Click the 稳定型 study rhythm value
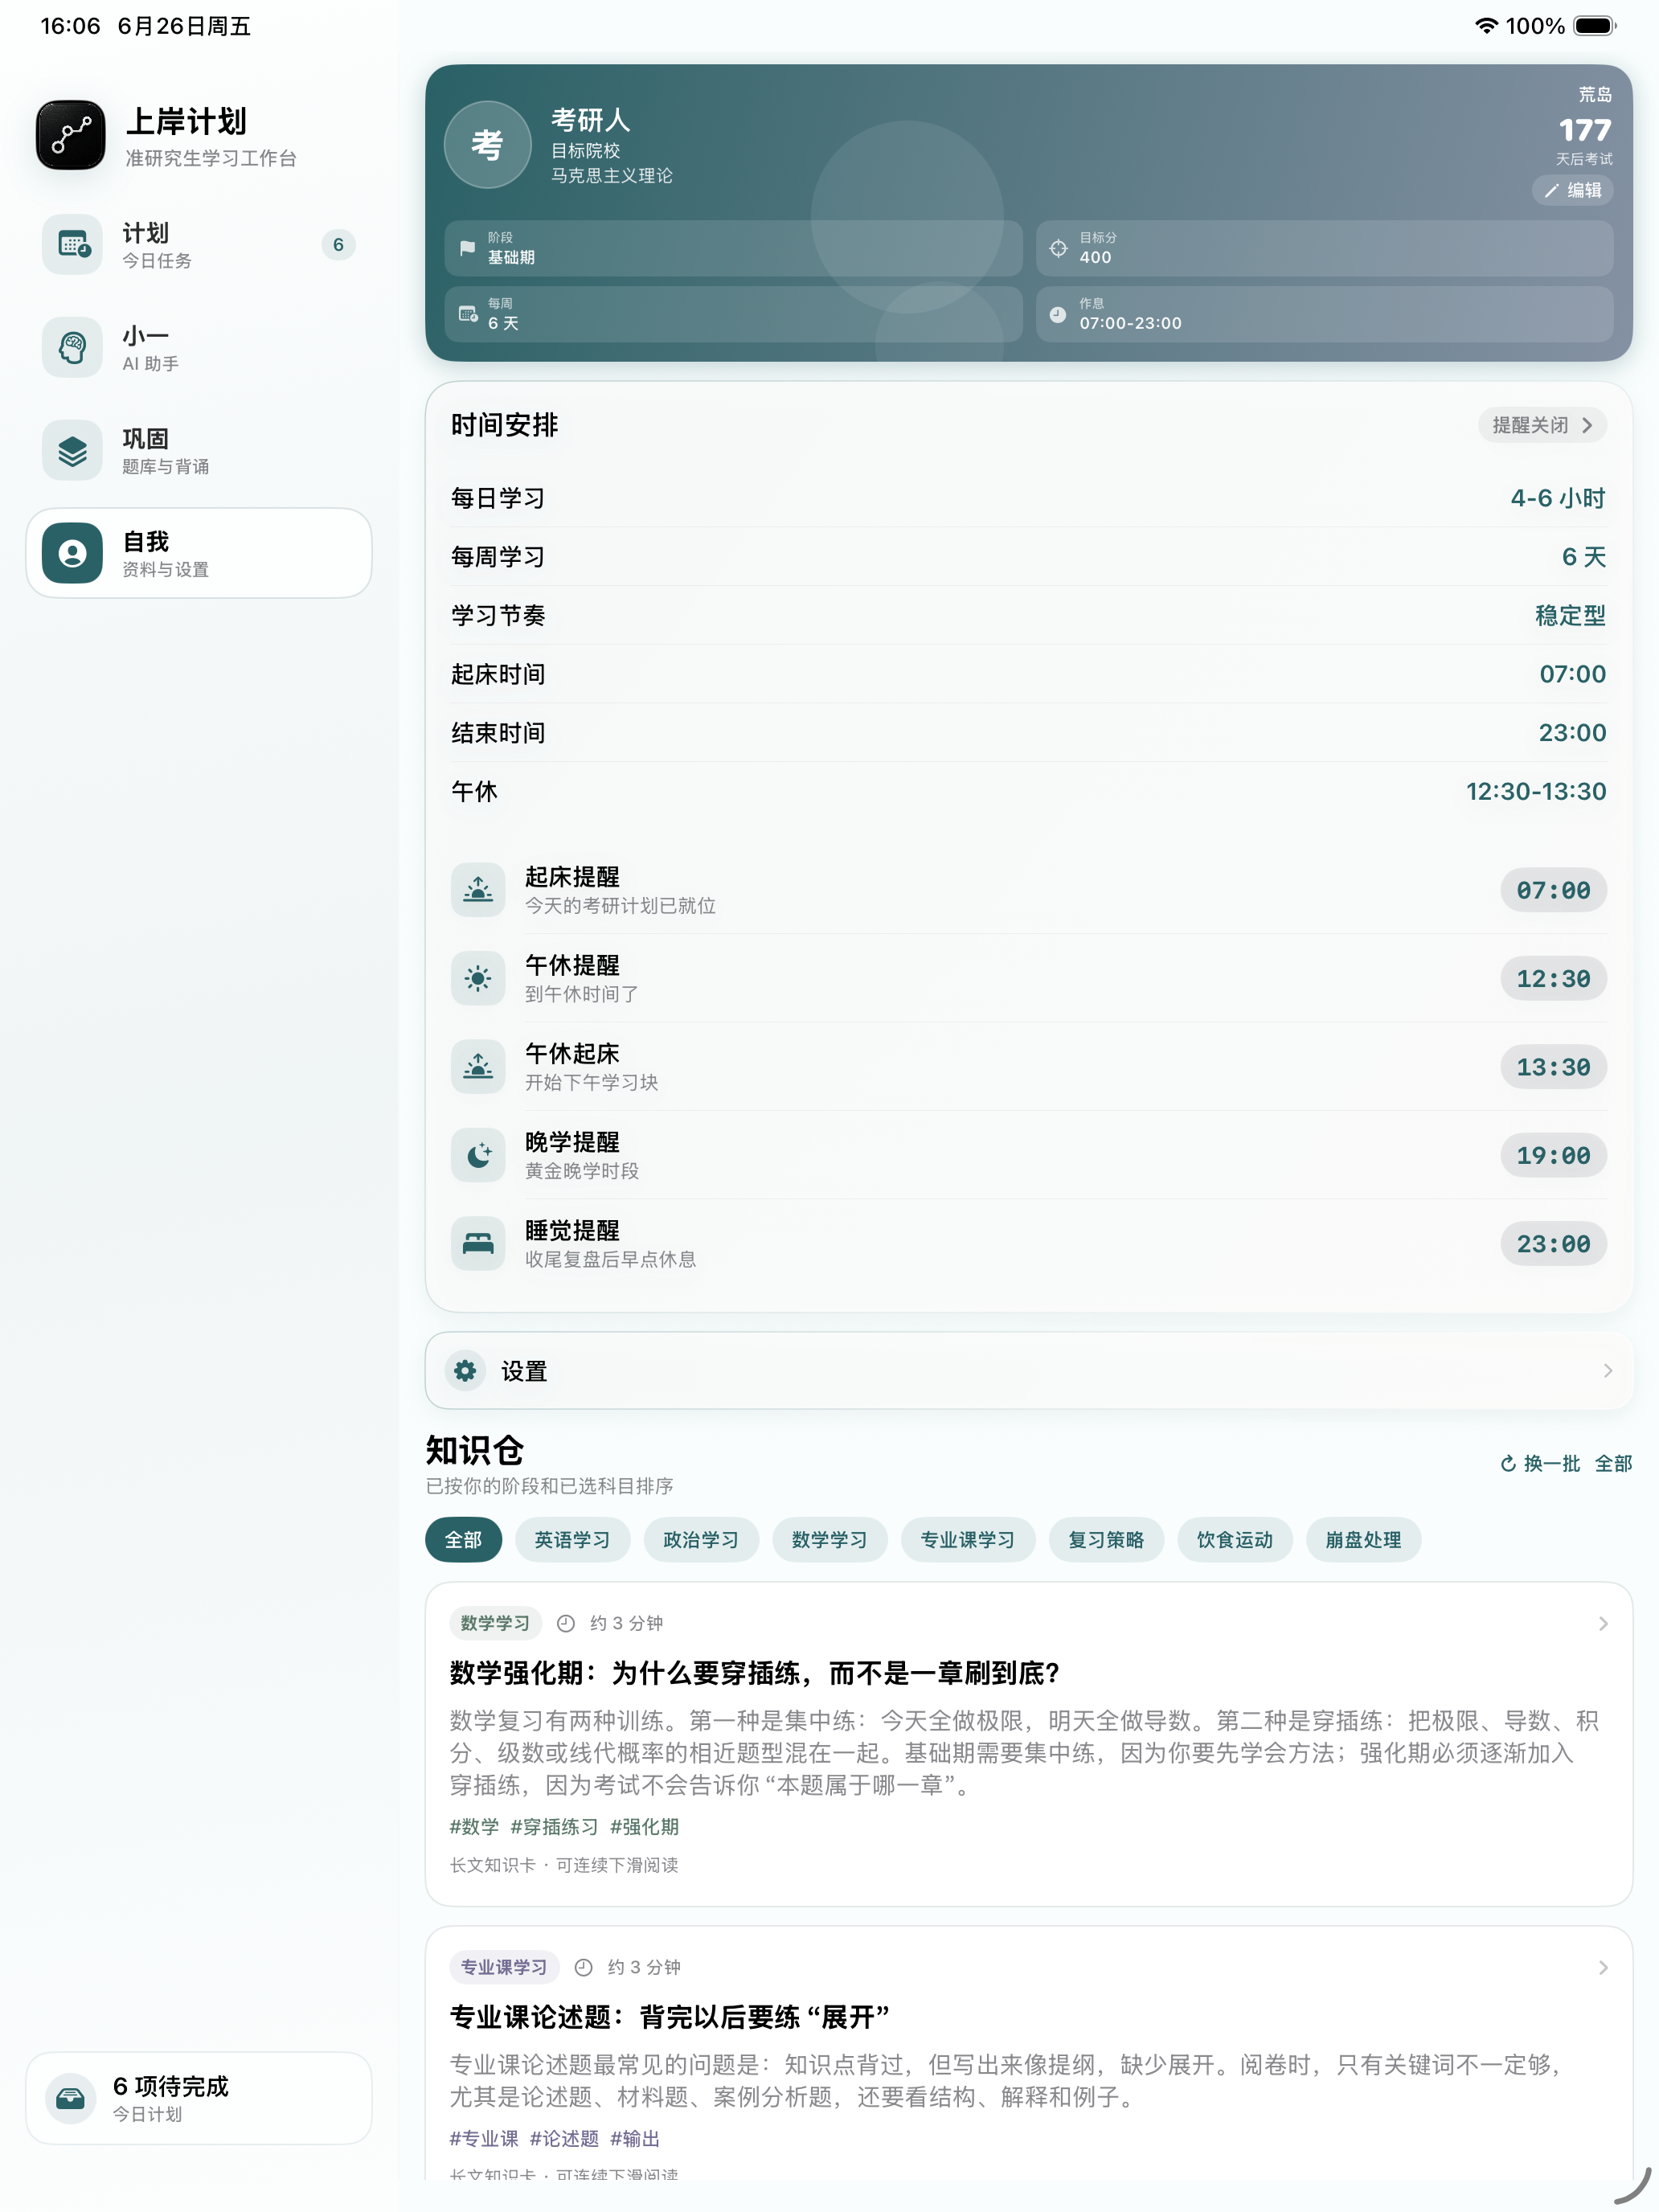This screenshot has height=2212, width=1659. pyautogui.click(x=1570, y=615)
